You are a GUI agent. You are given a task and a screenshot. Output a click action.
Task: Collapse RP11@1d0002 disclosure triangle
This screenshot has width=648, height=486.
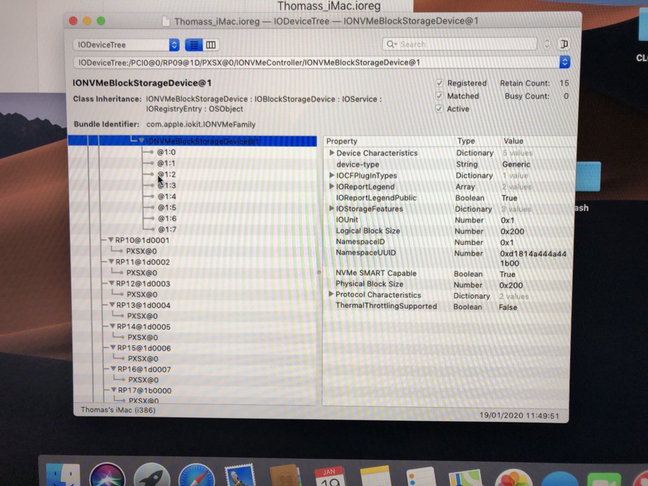tap(111, 262)
